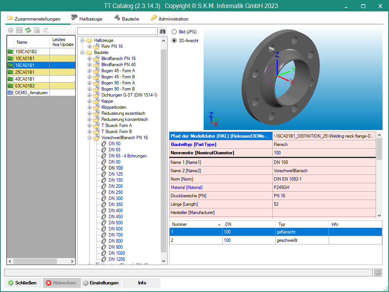Screen dimensions: 389x292
Task: Click the binoculars search icon
Action: click(163, 31)
